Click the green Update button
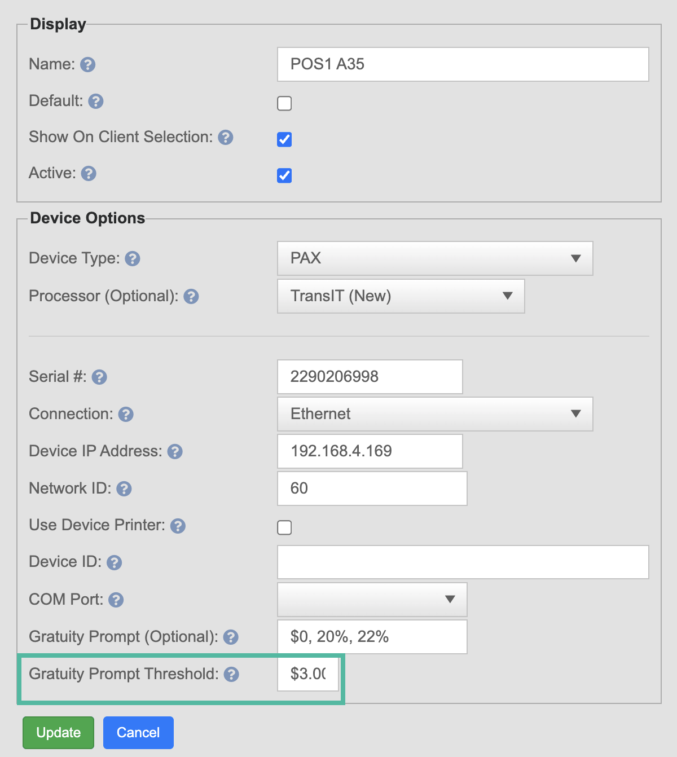Image resolution: width=677 pixels, height=757 pixels. (x=59, y=733)
